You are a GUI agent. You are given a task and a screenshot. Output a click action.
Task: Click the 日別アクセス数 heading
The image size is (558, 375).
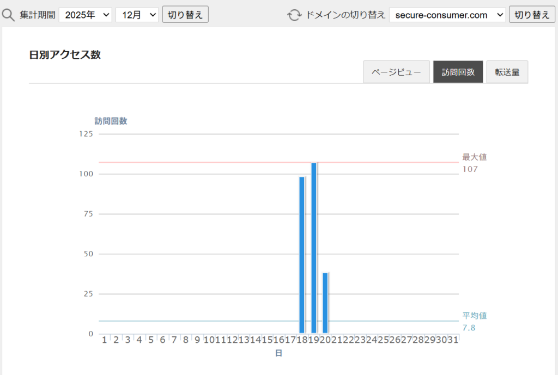(x=65, y=54)
